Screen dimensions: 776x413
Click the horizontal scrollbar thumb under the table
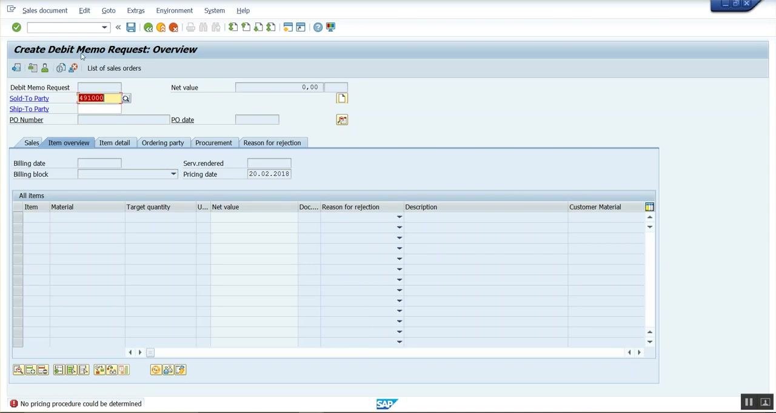pyautogui.click(x=150, y=352)
